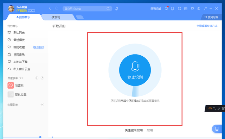Viewport: 225px width, 139px height.
Task: Click 回到旧版 to return to old version
Action: pyautogui.click(x=156, y=9)
